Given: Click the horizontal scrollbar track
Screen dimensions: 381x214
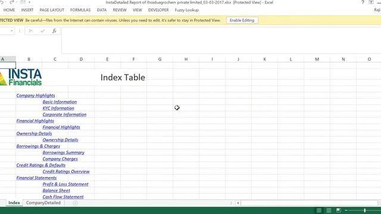Looking at the screenshot, I should pos(309,203).
